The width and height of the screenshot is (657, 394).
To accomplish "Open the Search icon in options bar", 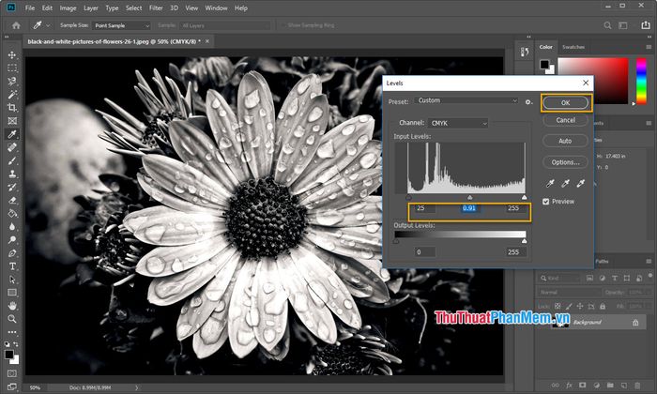I will pyautogui.click(x=607, y=25).
